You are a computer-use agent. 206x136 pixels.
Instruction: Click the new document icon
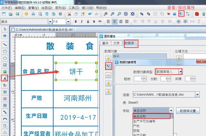[4, 14]
